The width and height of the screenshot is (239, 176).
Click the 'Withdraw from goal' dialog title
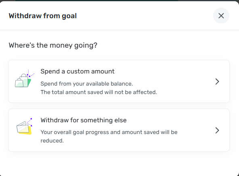pyautogui.click(x=43, y=16)
